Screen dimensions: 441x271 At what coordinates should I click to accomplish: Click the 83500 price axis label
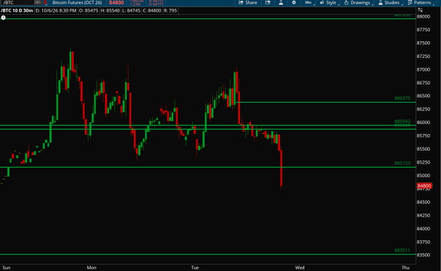tap(423, 255)
